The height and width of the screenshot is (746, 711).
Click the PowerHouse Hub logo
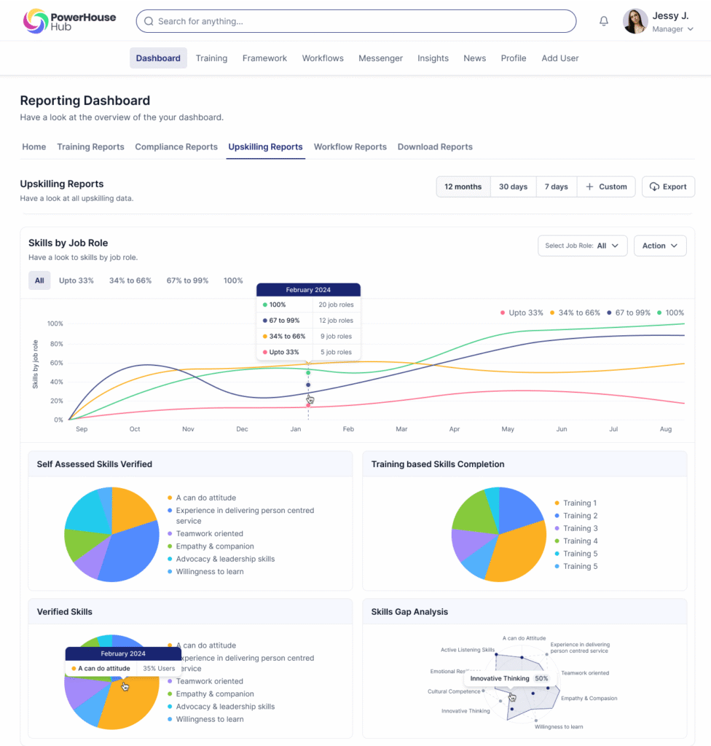click(x=70, y=21)
